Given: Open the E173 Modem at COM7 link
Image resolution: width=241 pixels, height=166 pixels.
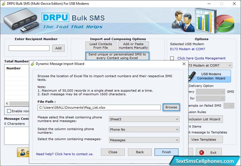Looking at the screenshot, I should (x=188, y=49).
